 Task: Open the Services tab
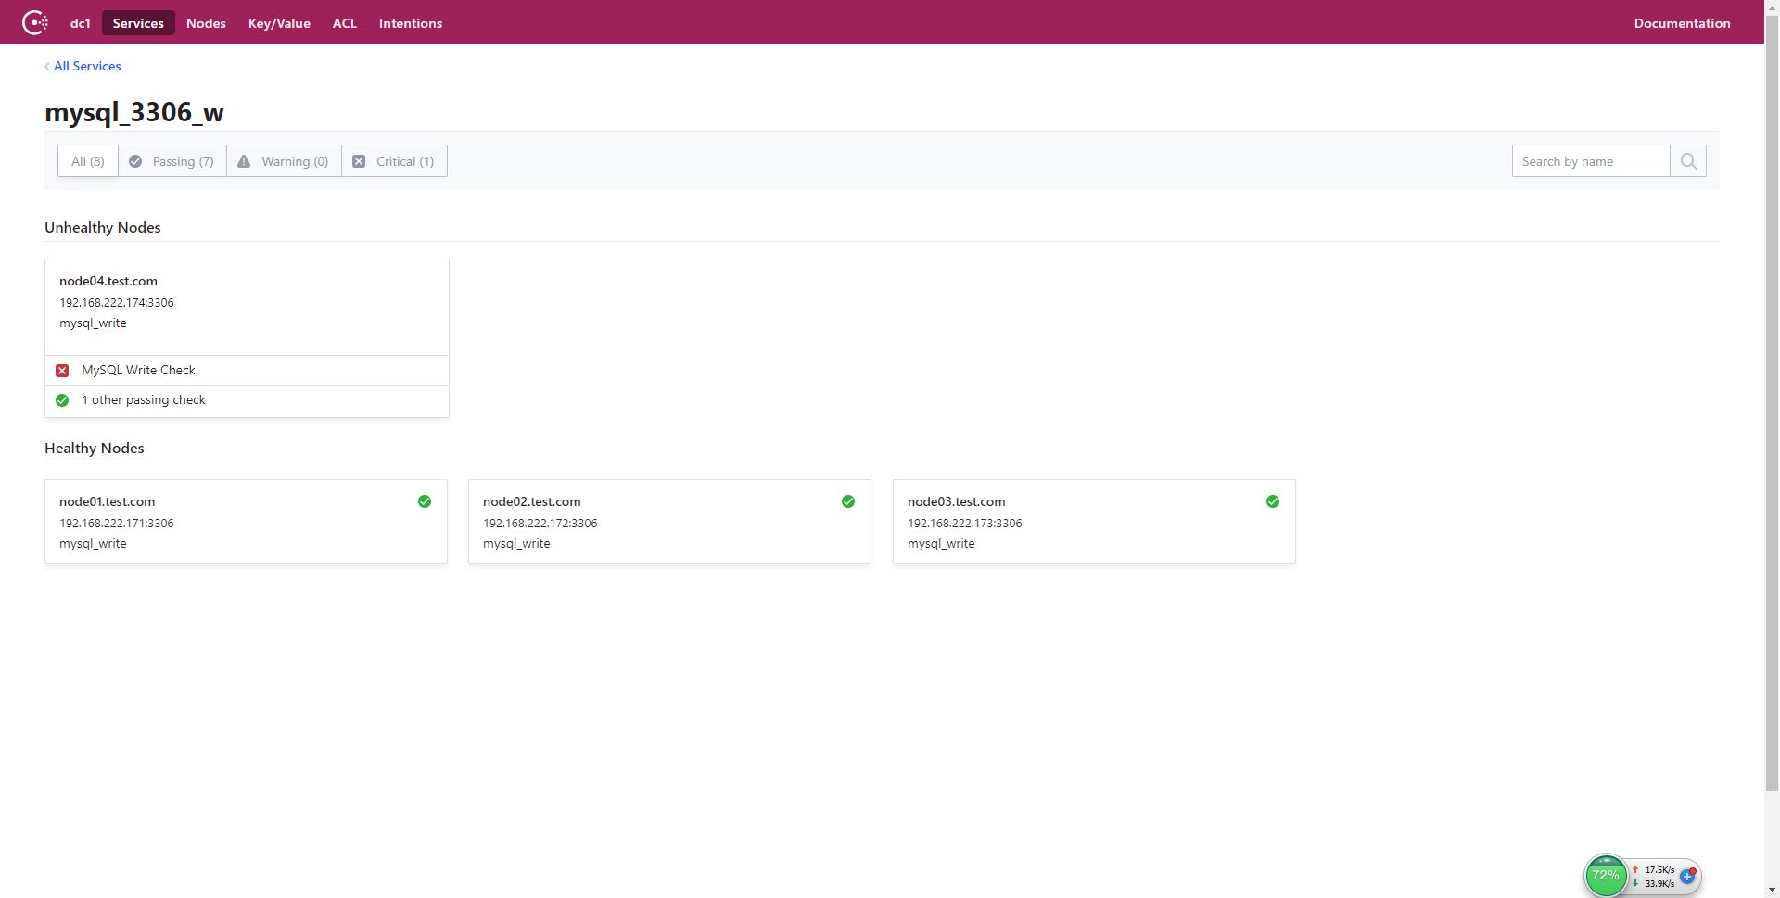pos(138,23)
